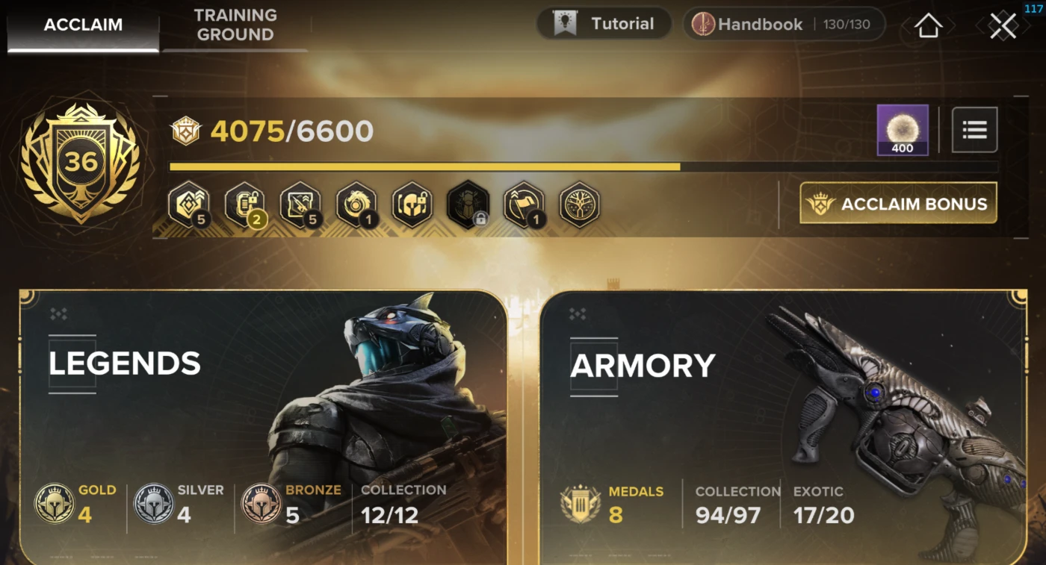The height and width of the screenshot is (565, 1046).
Task: Select the locked helmet perk icon
Action: pyautogui.click(x=412, y=205)
